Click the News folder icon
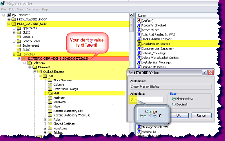The image size is (225, 141). (50, 106)
